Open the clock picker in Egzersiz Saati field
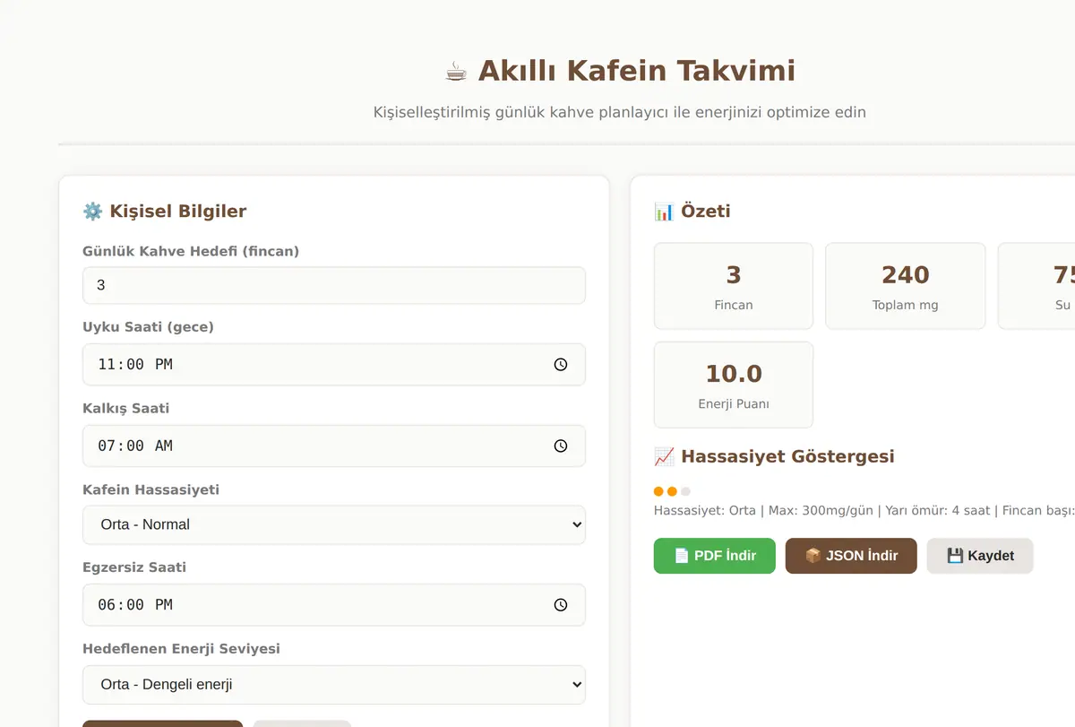The width and height of the screenshot is (1075, 727). point(561,605)
